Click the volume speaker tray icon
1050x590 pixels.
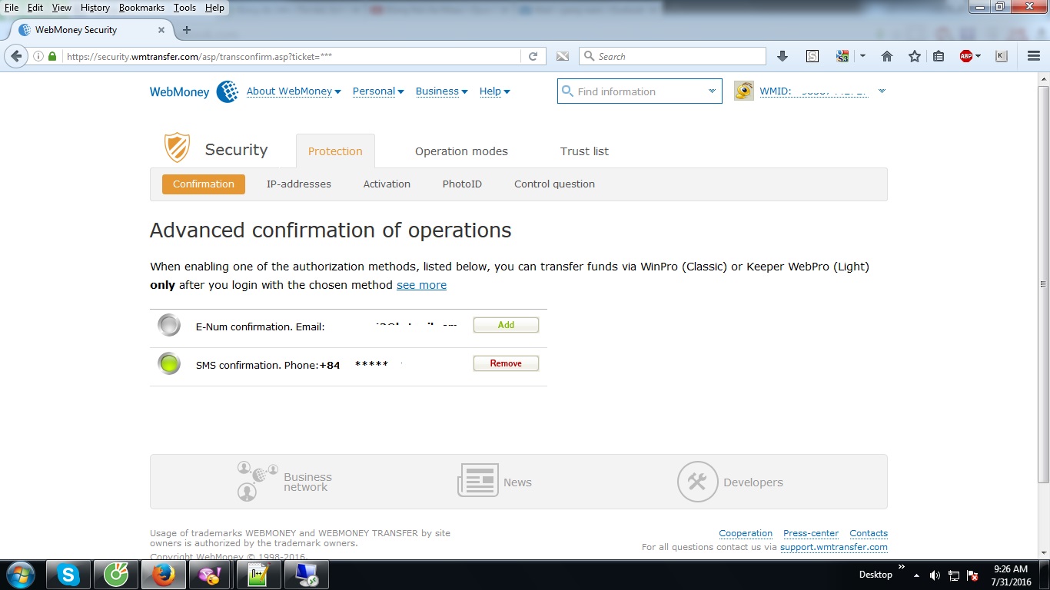(x=935, y=575)
